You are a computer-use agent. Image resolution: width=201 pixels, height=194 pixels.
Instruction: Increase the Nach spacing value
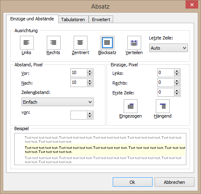(x=90, y=81)
